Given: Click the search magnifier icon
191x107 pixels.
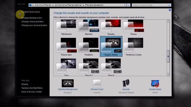Looking at the screenshot, I should 169,5.
